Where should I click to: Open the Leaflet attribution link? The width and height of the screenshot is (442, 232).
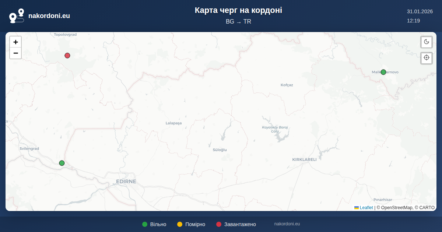[x=366, y=208]
